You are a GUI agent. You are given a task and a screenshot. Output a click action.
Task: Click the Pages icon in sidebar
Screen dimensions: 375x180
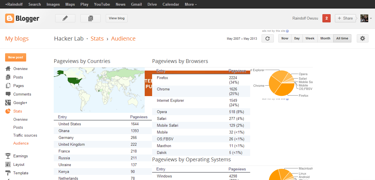tap(8, 86)
